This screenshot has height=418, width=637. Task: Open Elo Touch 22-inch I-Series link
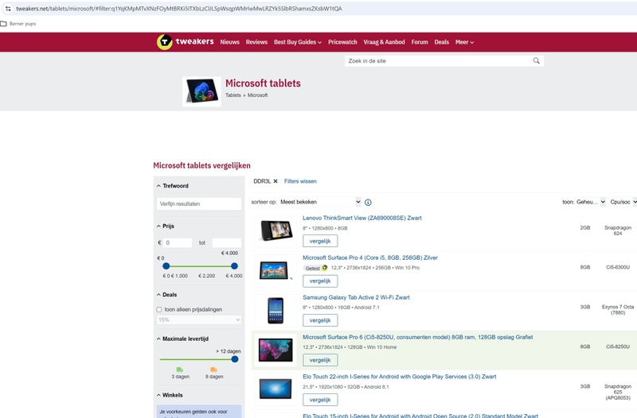pyautogui.click(x=400, y=377)
